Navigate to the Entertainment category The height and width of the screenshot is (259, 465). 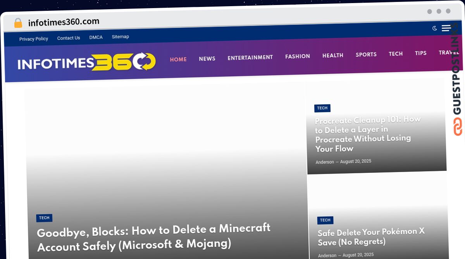250,58
